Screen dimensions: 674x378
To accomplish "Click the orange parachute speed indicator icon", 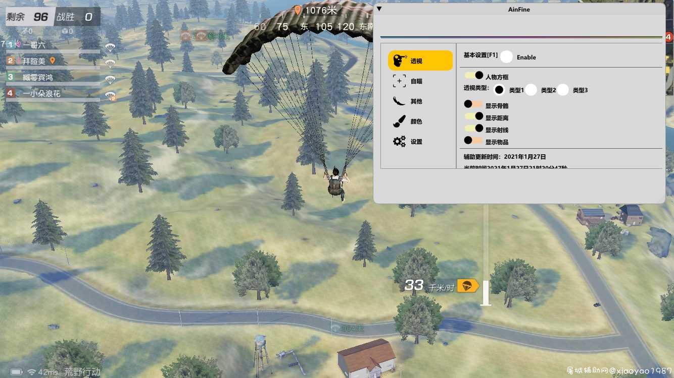I will point(468,286).
